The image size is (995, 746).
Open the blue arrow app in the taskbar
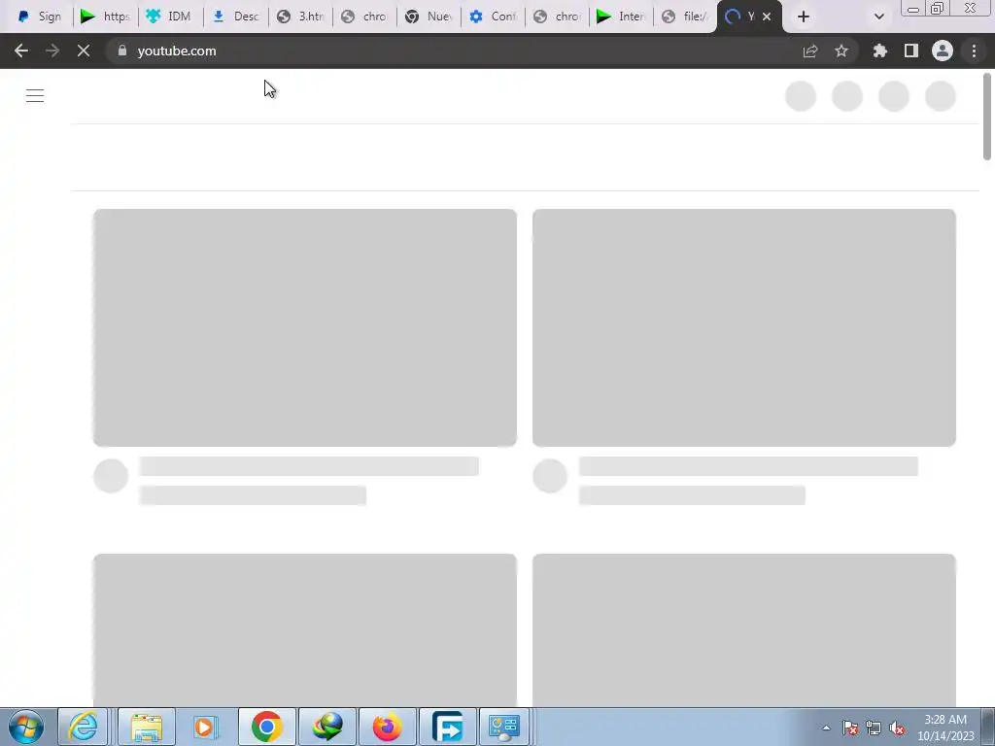447,727
